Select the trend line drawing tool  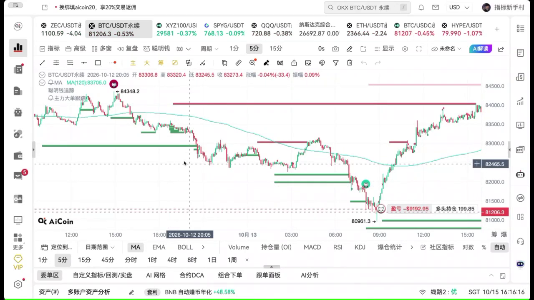pos(42,63)
